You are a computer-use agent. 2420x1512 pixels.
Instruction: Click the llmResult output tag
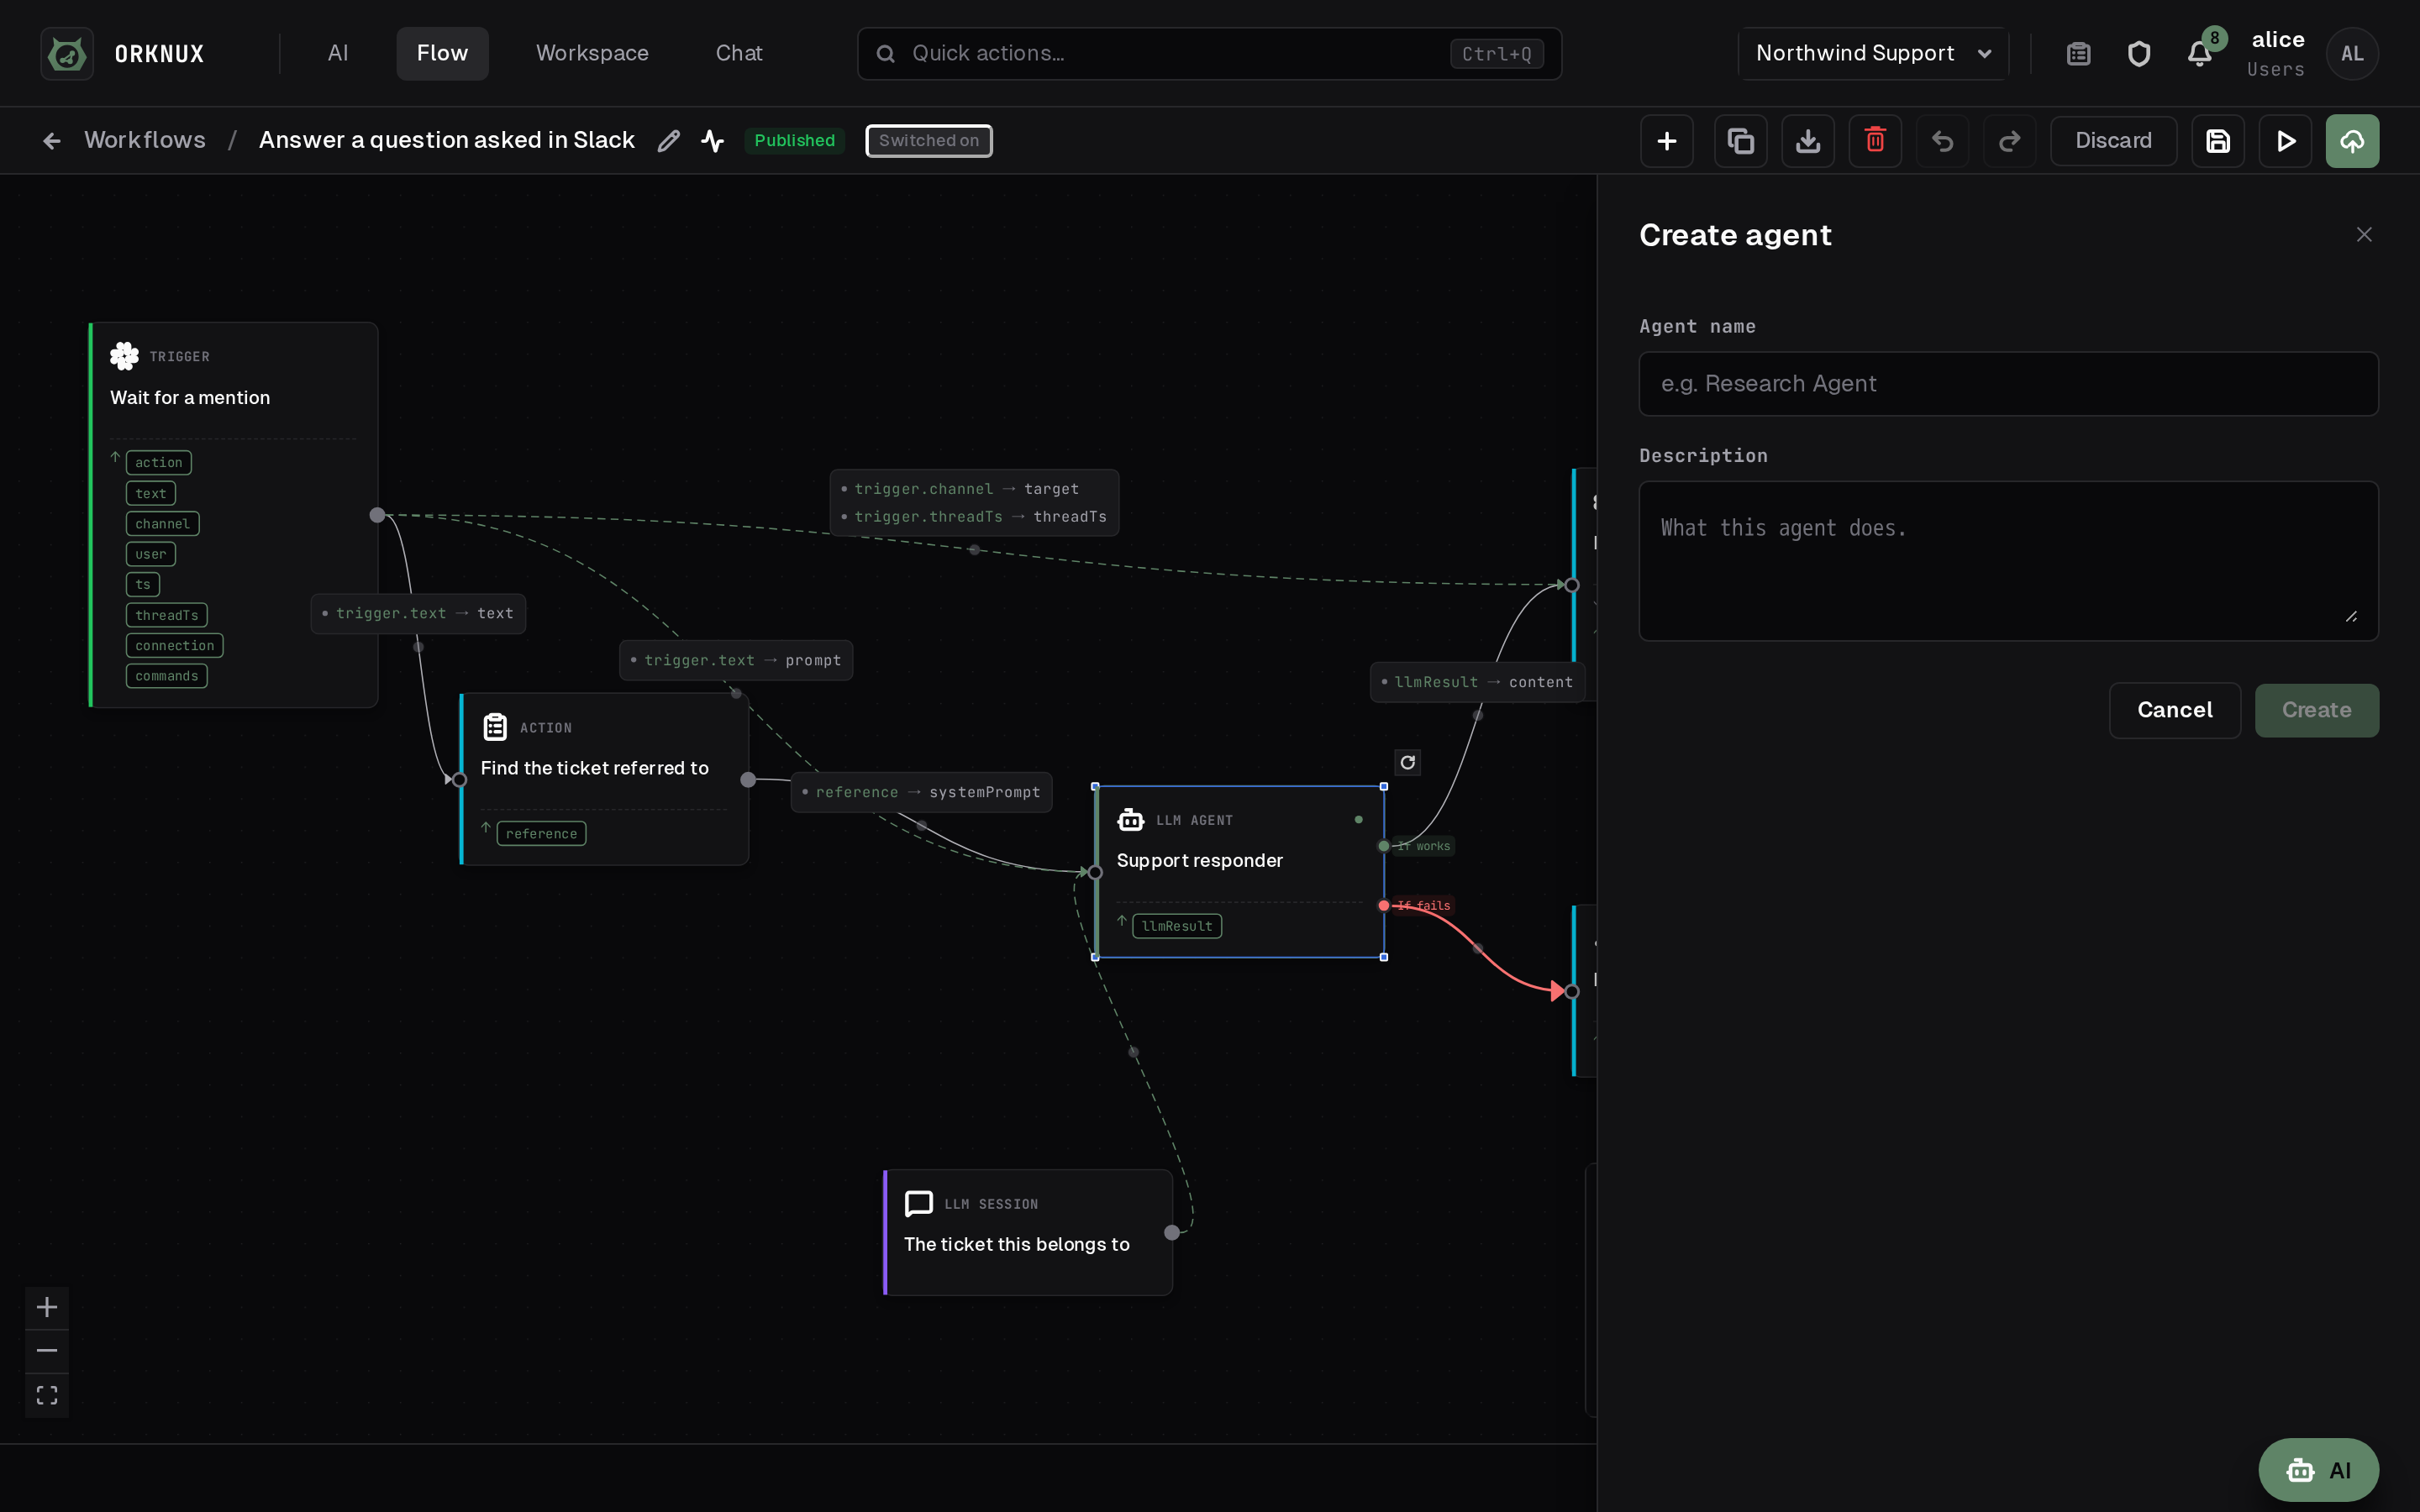point(1177,927)
